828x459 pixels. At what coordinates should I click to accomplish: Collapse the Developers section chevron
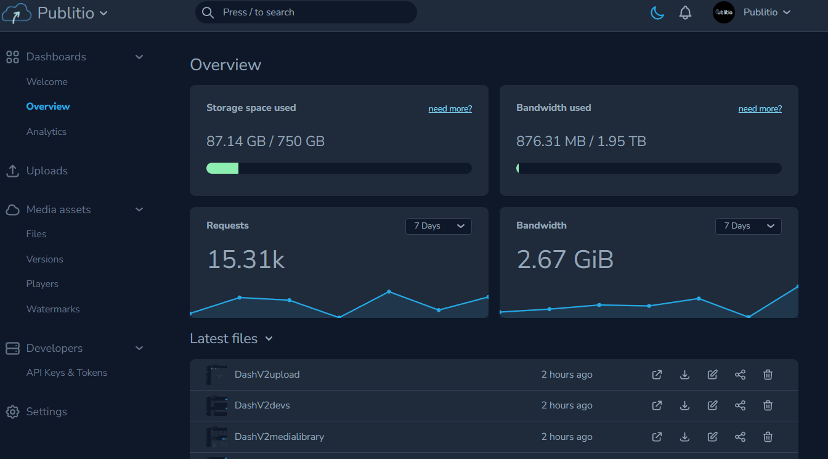pos(139,348)
